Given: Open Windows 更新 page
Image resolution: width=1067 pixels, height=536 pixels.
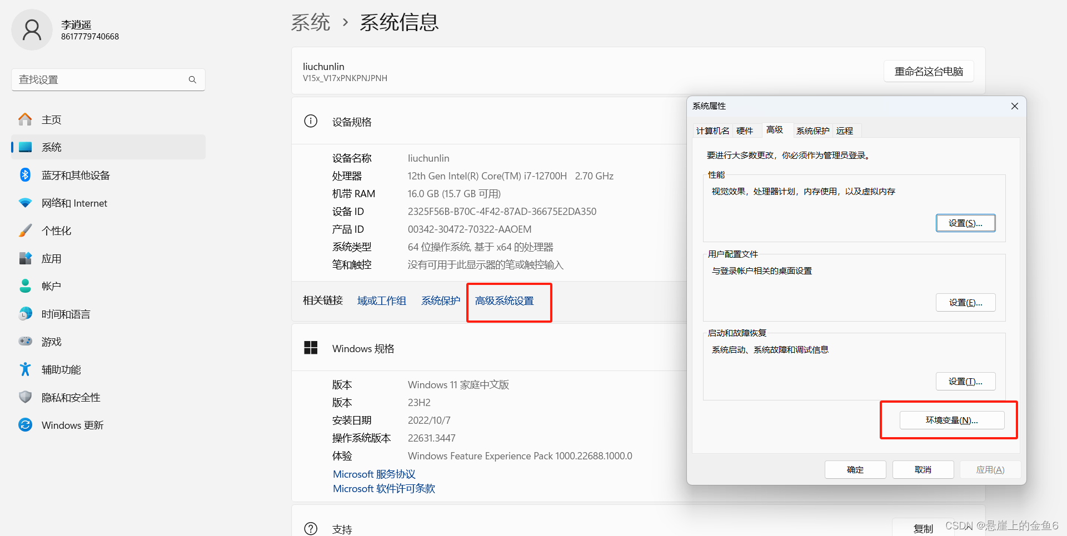Looking at the screenshot, I should point(108,425).
